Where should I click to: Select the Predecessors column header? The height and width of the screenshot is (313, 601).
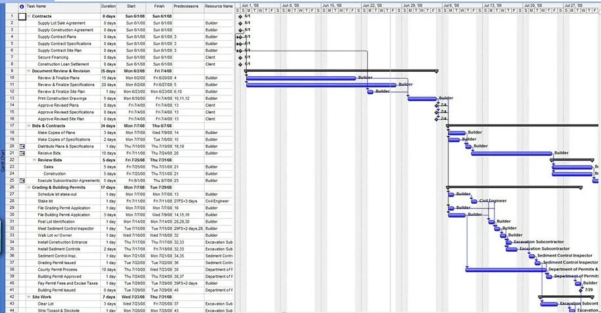pos(188,7)
